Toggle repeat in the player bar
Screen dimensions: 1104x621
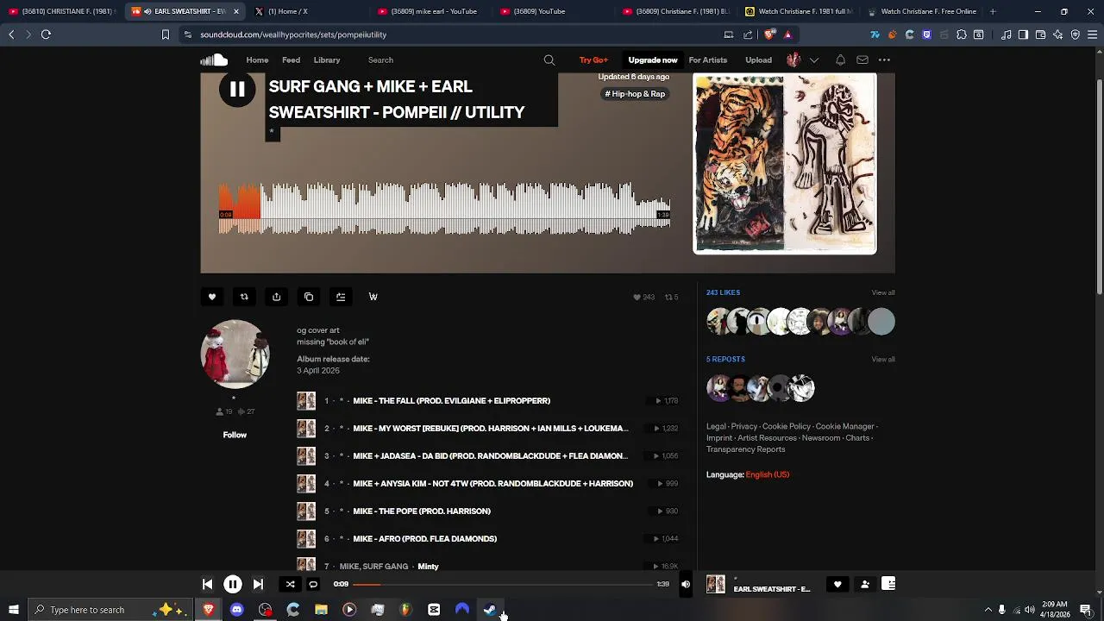313,584
